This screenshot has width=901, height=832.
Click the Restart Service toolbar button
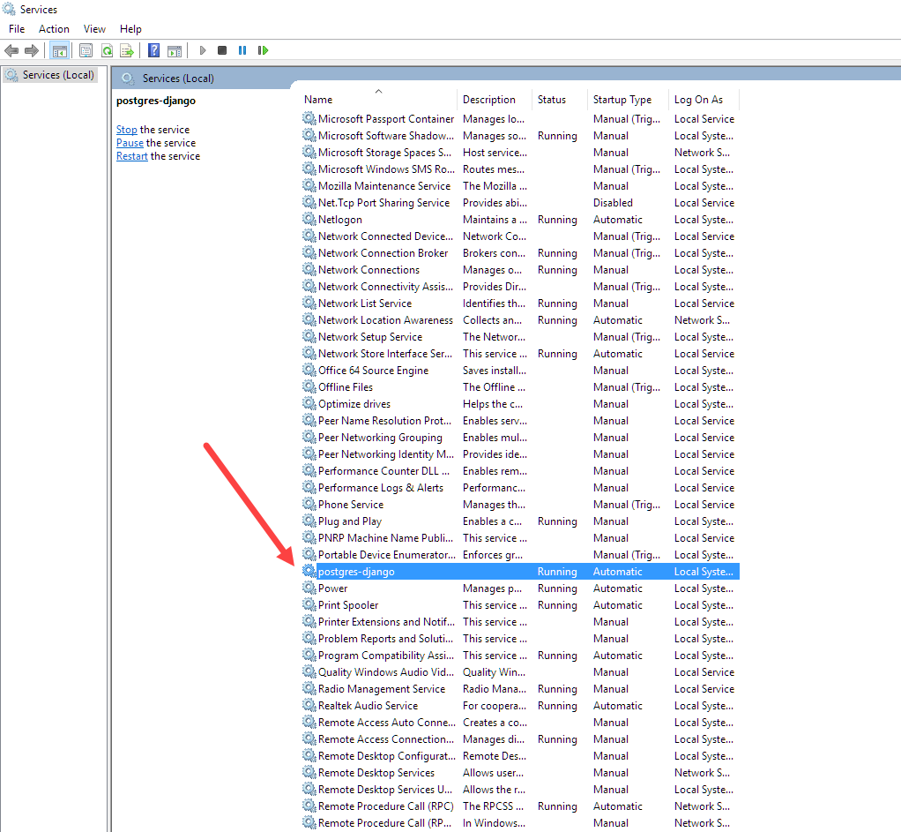[263, 50]
